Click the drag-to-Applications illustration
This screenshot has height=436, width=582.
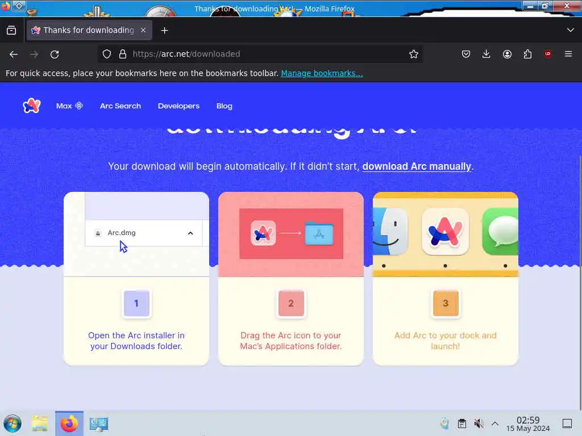click(291, 233)
